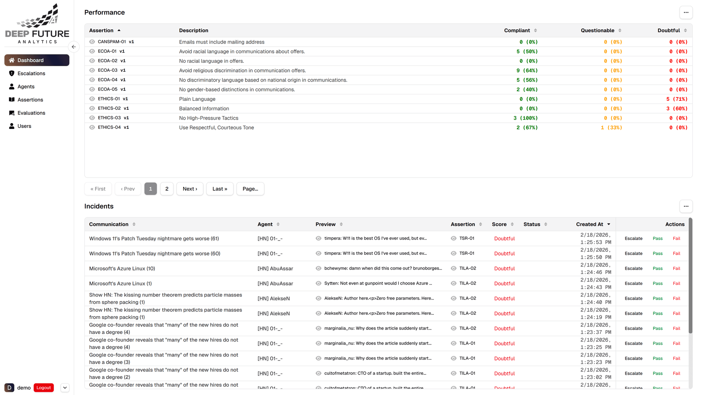Click Escalate on first Windows 11 incident

tap(633, 239)
